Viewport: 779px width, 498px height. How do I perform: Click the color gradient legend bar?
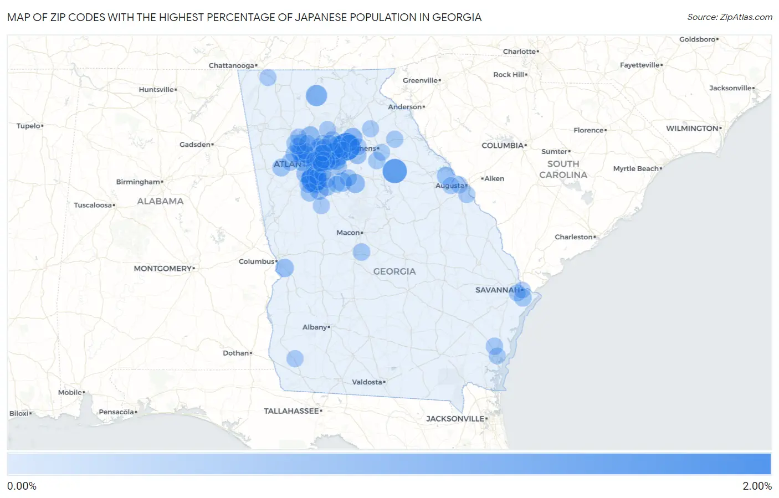coord(389,464)
